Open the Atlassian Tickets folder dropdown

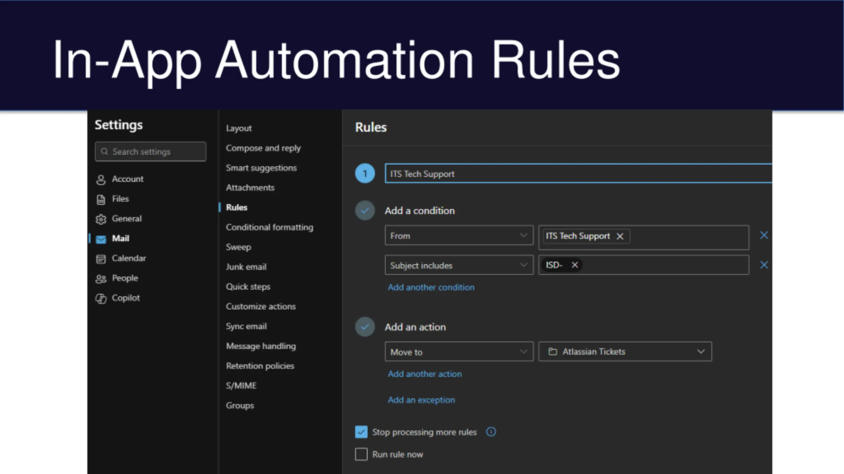(625, 352)
